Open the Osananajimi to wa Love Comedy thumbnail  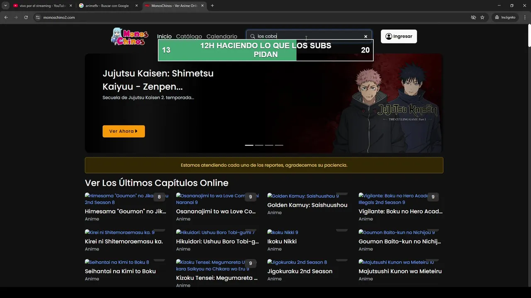click(x=217, y=199)
